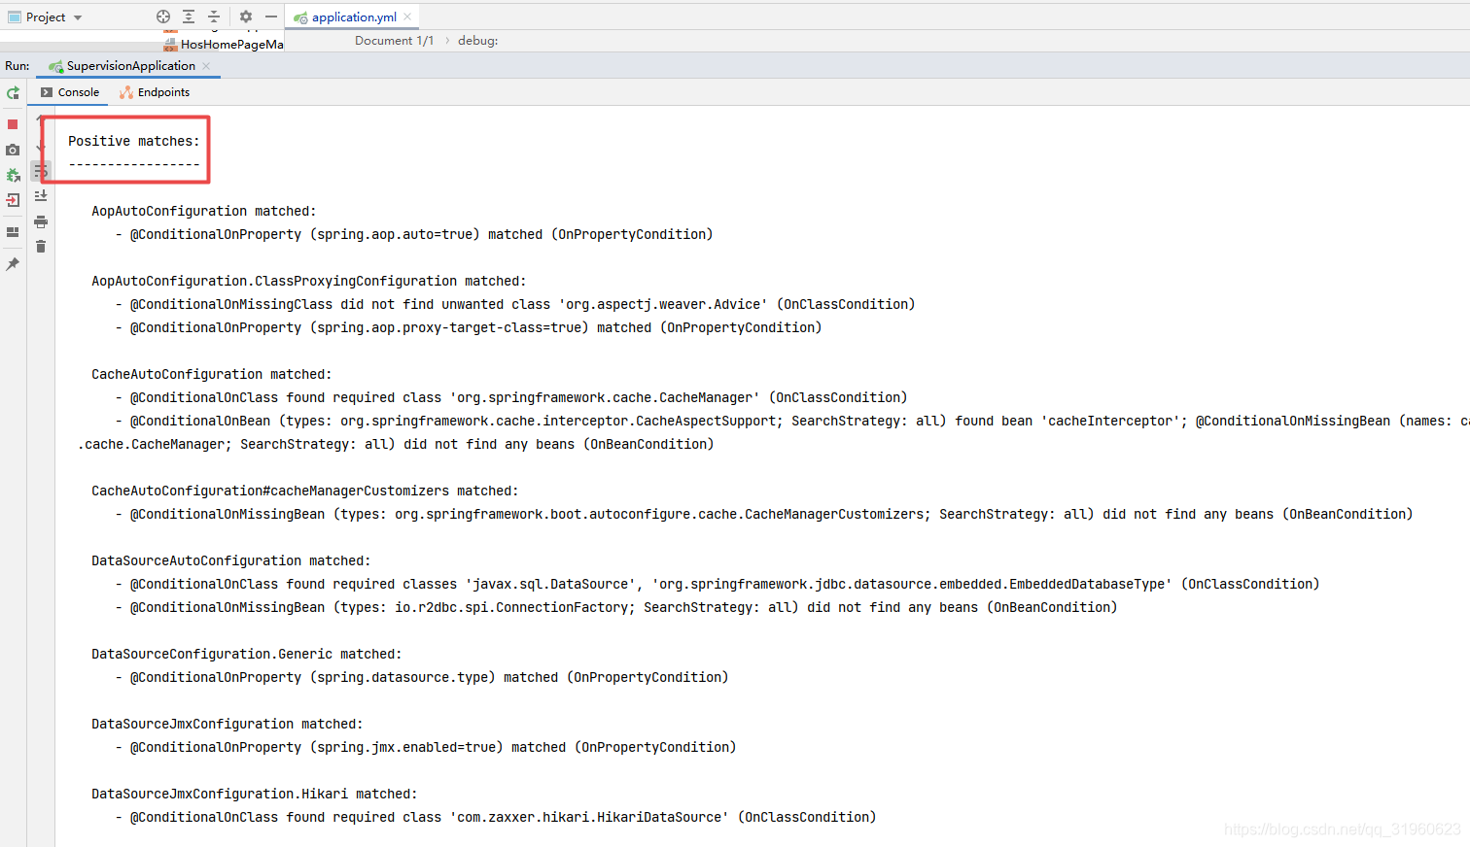Click the Dump Threads camera icon

13,150
